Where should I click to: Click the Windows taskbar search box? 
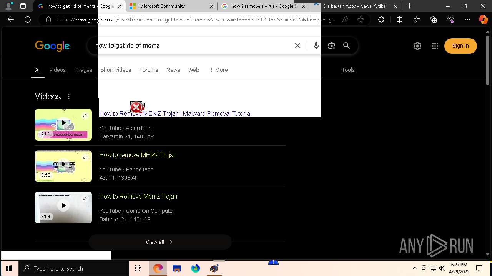[74, 268]
